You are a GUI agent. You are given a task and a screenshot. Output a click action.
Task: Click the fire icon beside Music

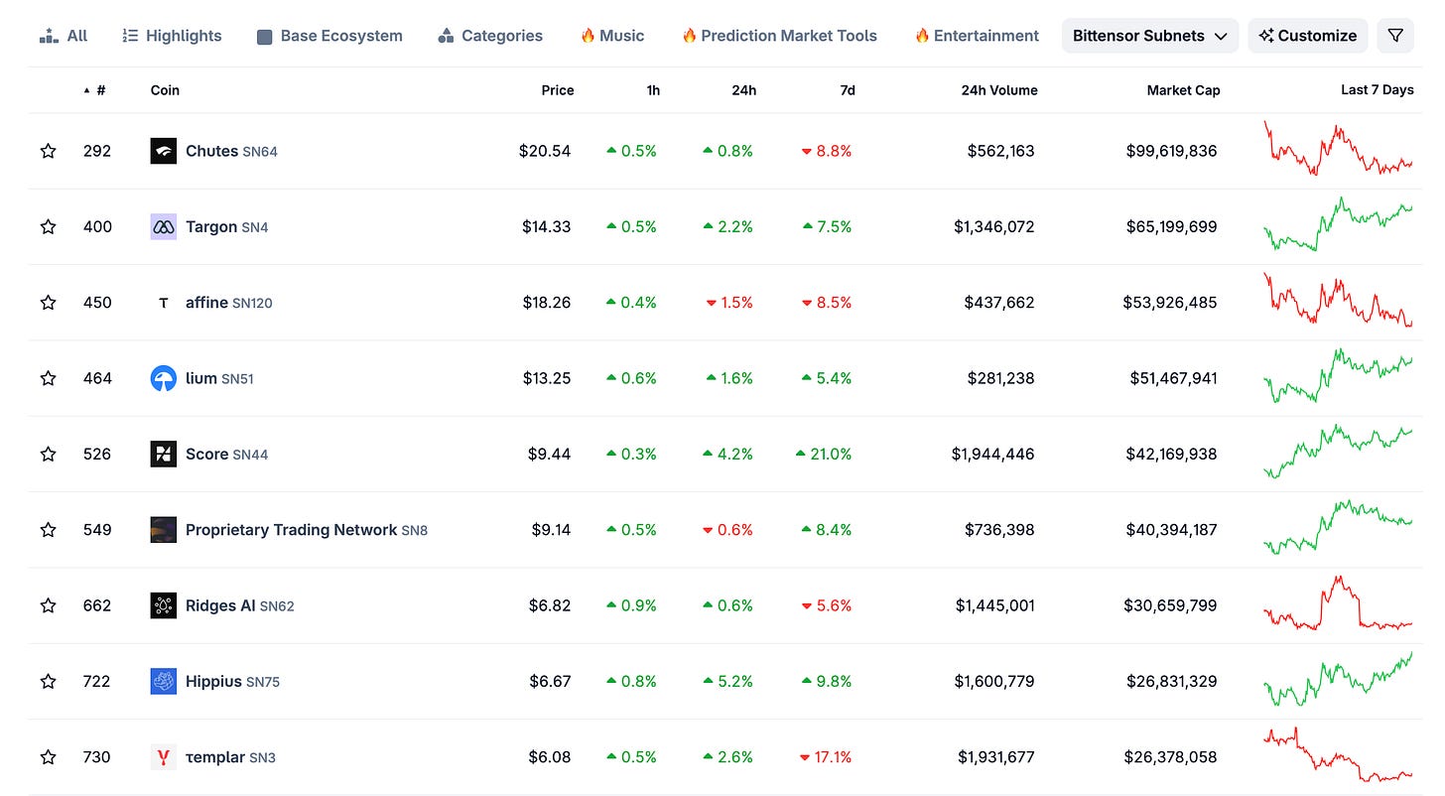tap(588, 36)
